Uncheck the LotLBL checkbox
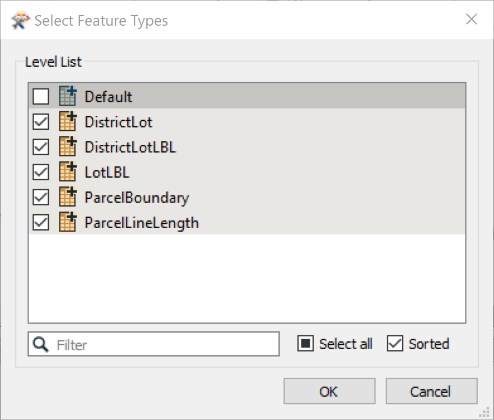The height and width of the screenshot is (420, 494). click(x=41, y=172)
